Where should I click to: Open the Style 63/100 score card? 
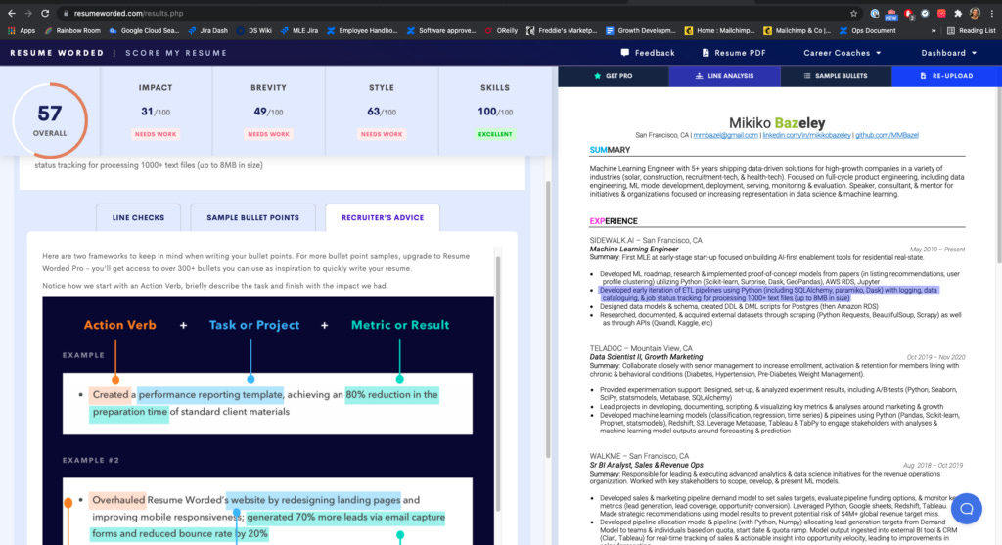tap(382, 111)
